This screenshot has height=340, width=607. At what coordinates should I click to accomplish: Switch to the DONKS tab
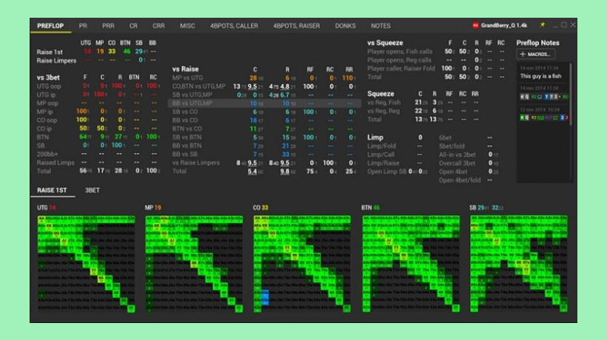point(345,26)
